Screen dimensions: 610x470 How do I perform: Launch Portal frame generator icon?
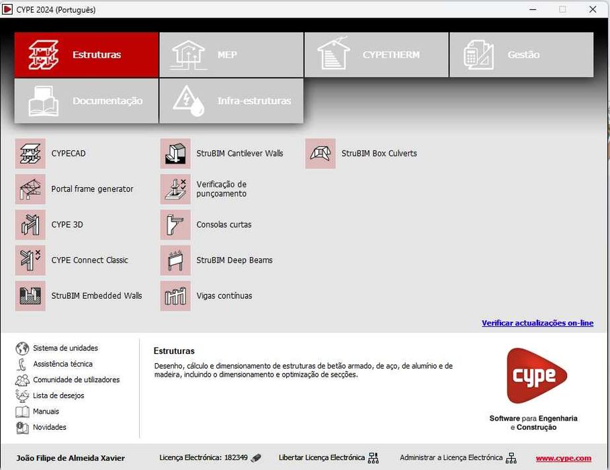pyautogui.click(x=30, y=189)
